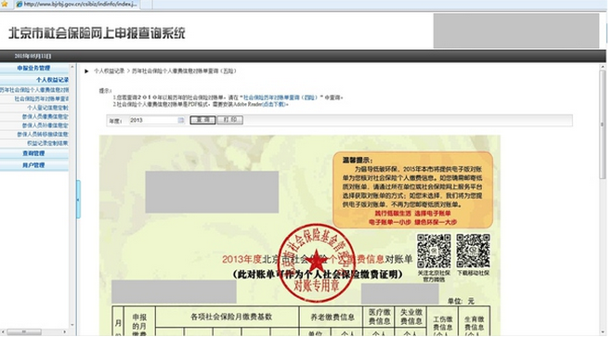Click the favorites star icon in browser
The width and height of the screenshot is (613, 350).
tap(5, 4)
